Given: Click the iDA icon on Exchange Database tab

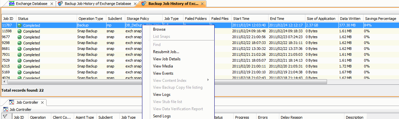Looking at the screenshot, I should pos(11,4).
